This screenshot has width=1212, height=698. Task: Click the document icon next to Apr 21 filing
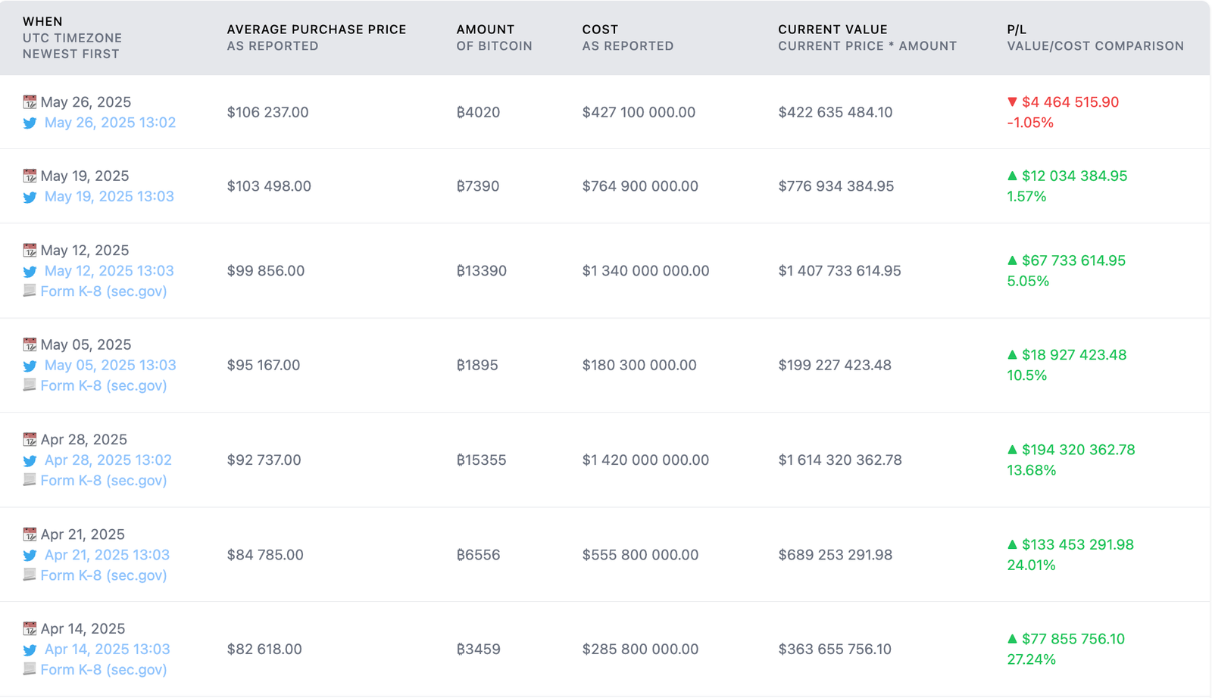pyautogui.click(x=28, y=575)
